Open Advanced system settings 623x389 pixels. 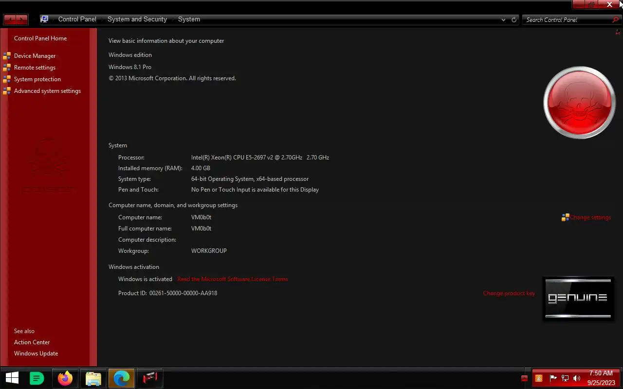pyautogui.click(x=47, y=91)
